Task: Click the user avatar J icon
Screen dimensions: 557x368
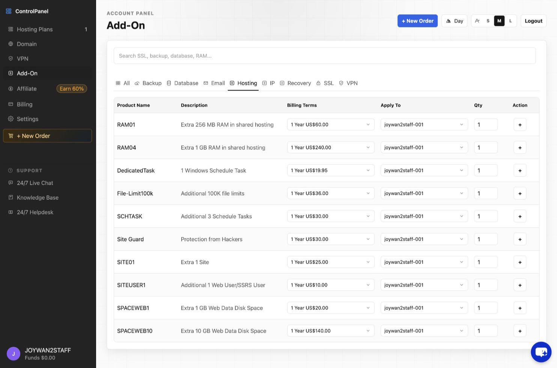Action: click(x=14, y=354)
